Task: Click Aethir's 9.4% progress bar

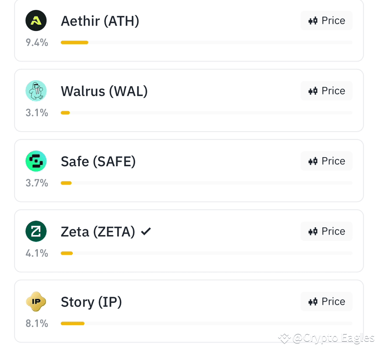Action: 74,42
